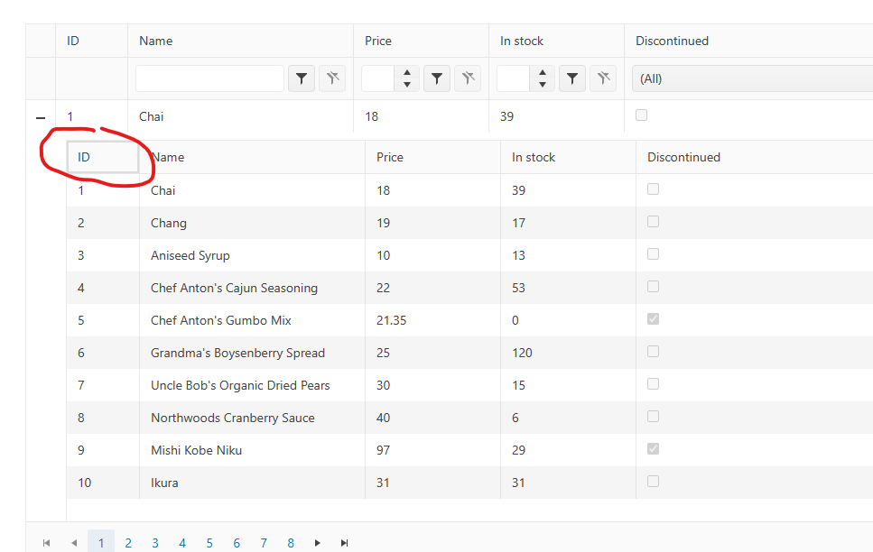
Task: Clear the Name column filter
Action: pos(332,78)
